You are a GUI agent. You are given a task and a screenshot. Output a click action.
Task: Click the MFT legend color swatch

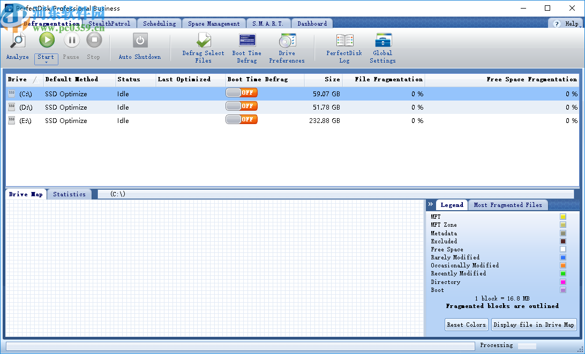[x=563, y=217]
